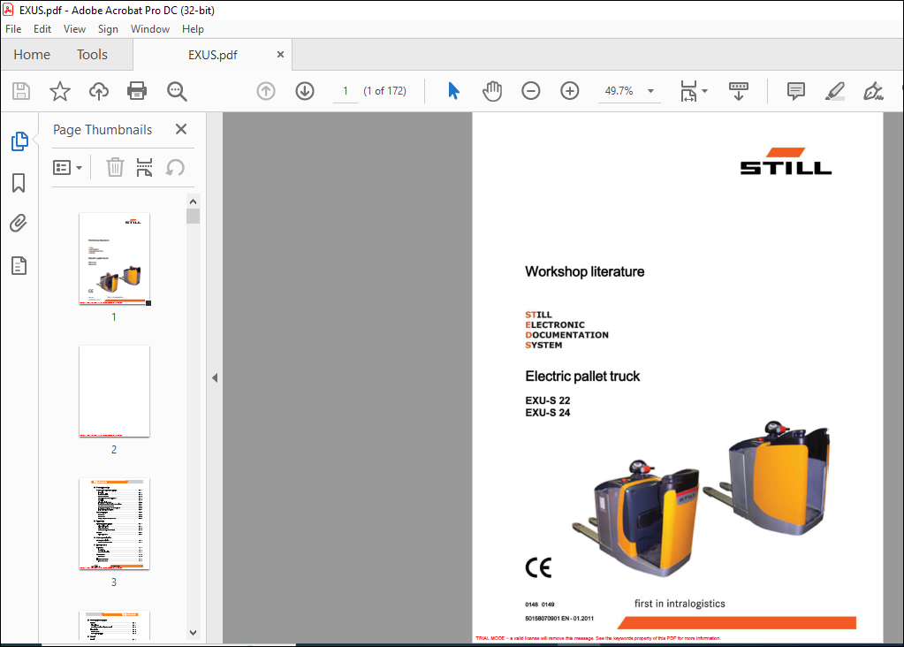
Task: Click the 'Workshop literature' heading text
Action: [x=585, y=271]
